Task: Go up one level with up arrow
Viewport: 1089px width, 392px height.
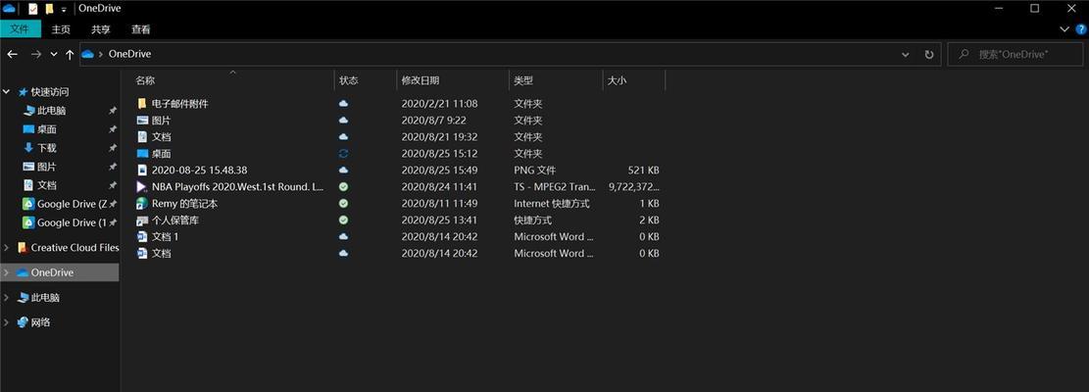Action: click(x=70, y=54)
